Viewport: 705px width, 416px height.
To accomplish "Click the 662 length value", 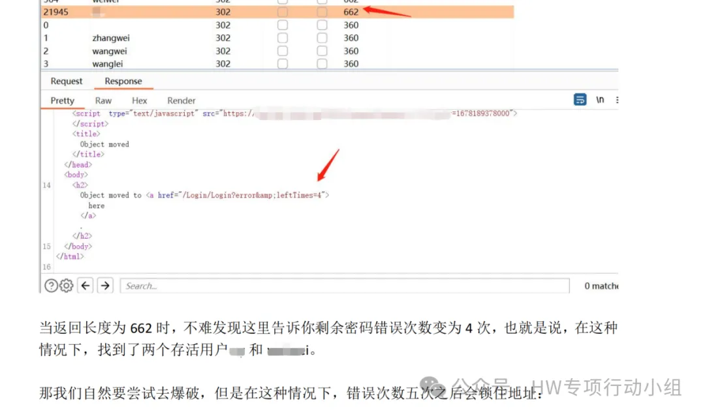I will (x=351, y=12).
